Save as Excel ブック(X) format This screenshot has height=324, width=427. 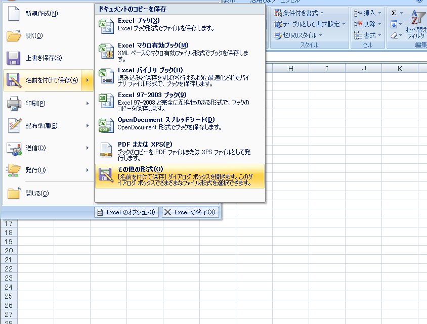(180, 26)
